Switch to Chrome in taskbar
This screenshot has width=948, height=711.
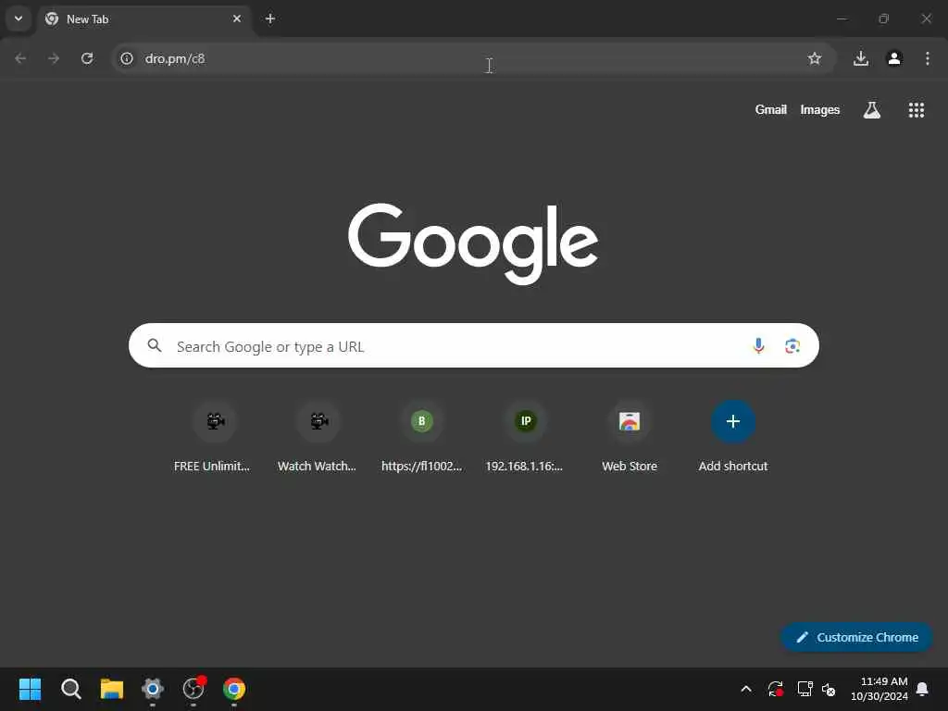[234, 689]
